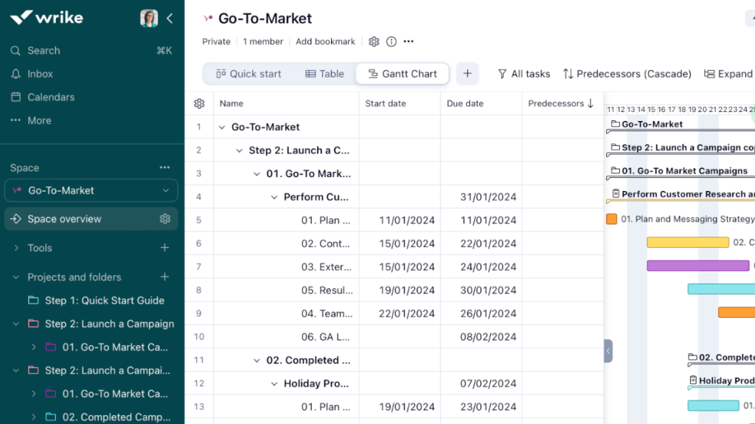Collapse 01. Go-To Mark... table row
The width and height of the screenshot is (755, 424).
pyautogui.click(x=257, y=173)
